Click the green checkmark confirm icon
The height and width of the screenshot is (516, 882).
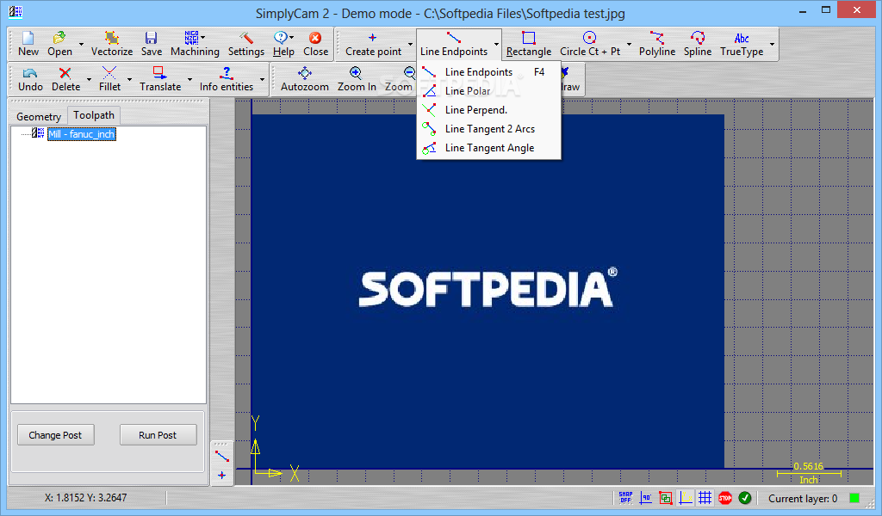click(745, 497)
